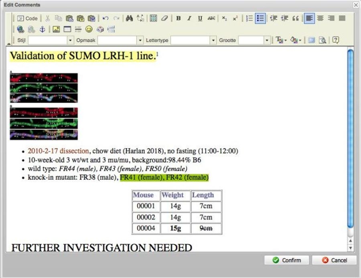Toggle italic formatting
The width and height of the screenshot is (361, 278).
189,18
